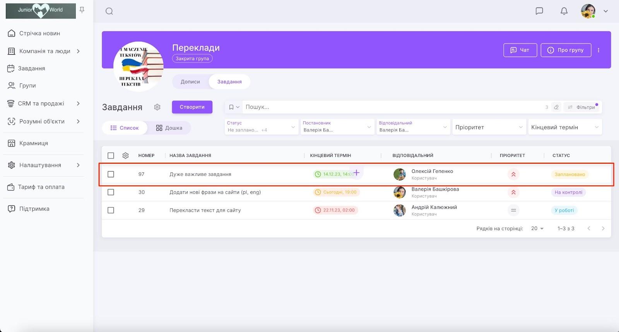Open the group's three-dot menu
Screen dimensions: 619x332
click(598, 50)
